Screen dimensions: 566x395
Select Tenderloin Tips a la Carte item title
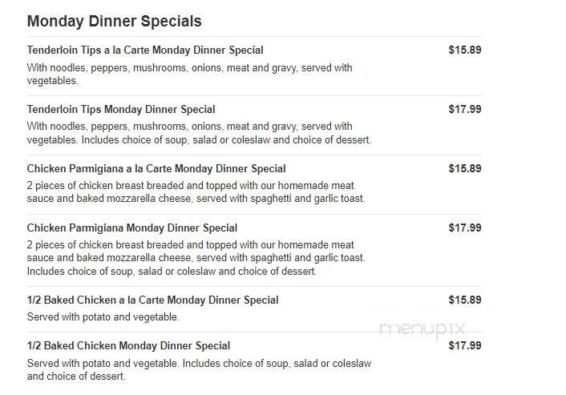145,50
